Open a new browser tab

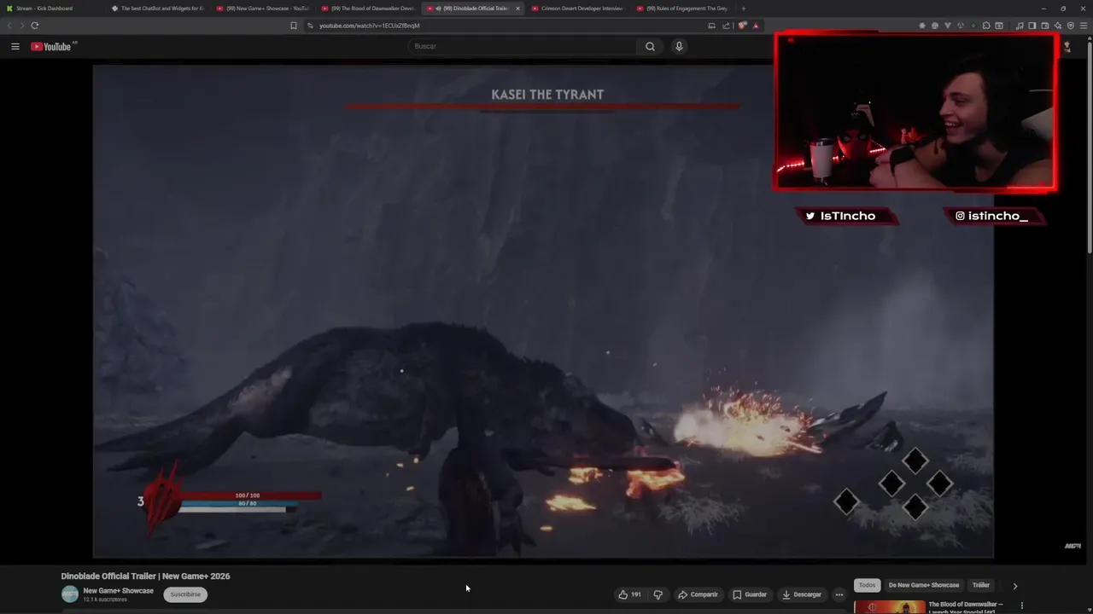pos(743,9)
